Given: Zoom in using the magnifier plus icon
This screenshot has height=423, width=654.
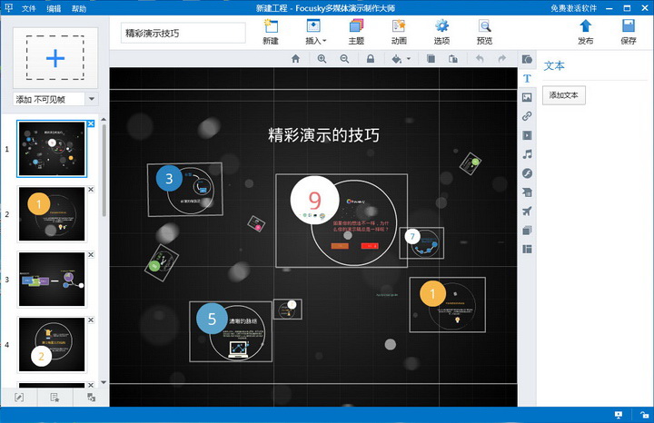Looking at the screenshot, I should (322, 59).
